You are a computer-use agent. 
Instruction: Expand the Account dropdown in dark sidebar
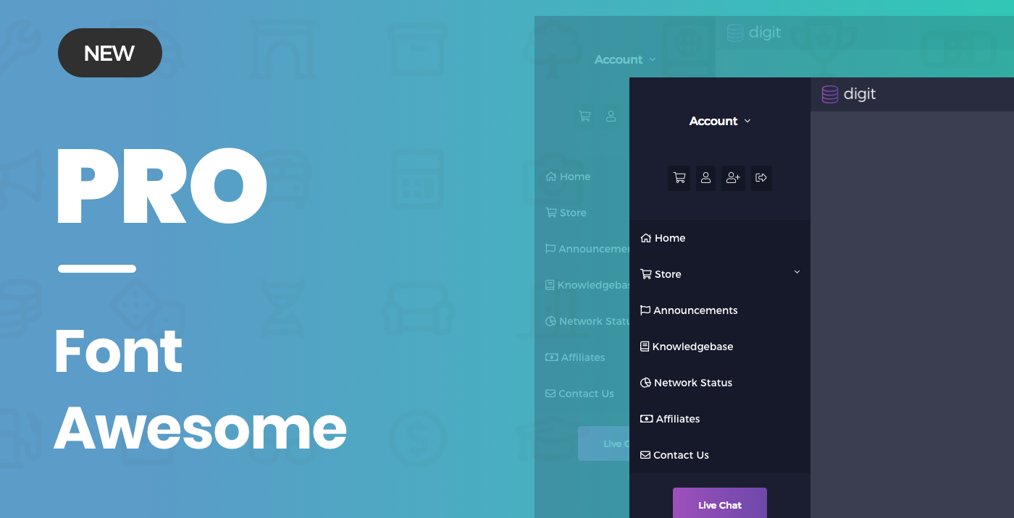pyautogui.click(x=720, y=121)
